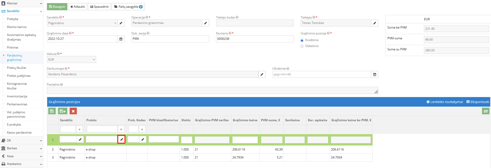Click the green swap arrows button in table

tap(486, 111)
